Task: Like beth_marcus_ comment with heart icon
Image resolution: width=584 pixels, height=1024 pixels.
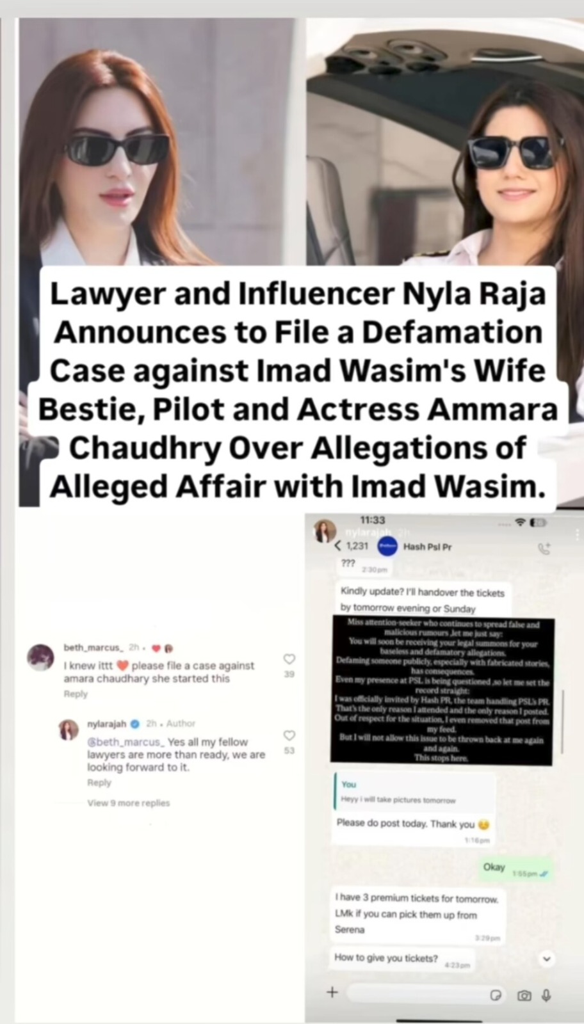Action: point(289,659)
